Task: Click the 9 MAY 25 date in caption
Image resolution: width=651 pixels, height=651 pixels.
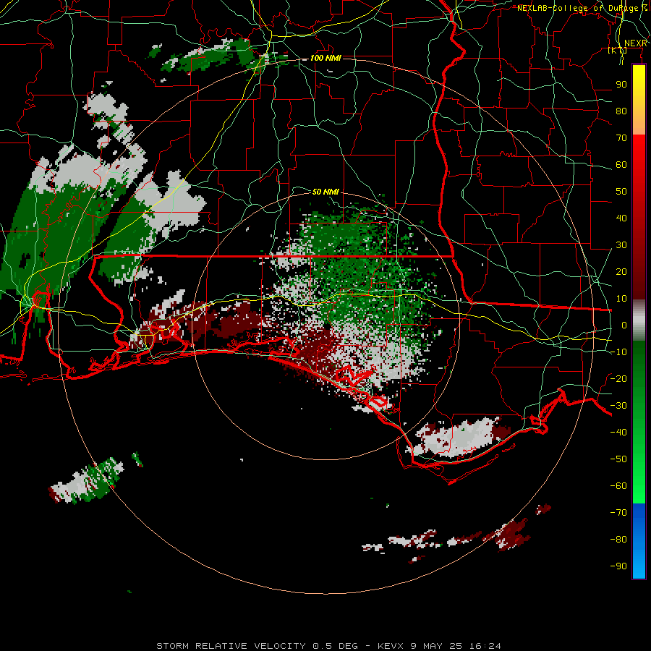Action: (436, 646)
